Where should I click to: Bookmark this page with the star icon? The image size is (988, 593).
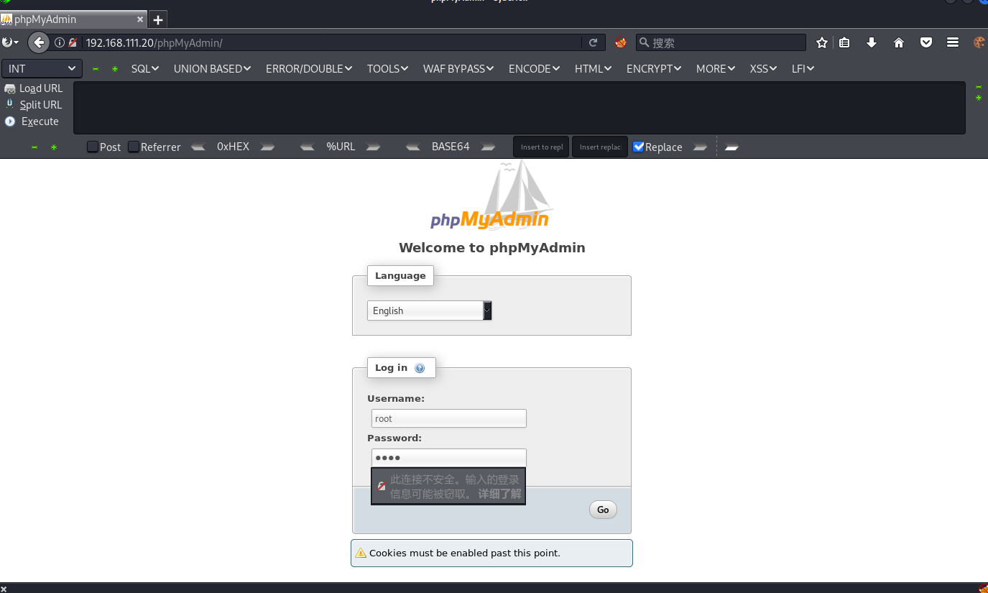[x=822, y=42]
